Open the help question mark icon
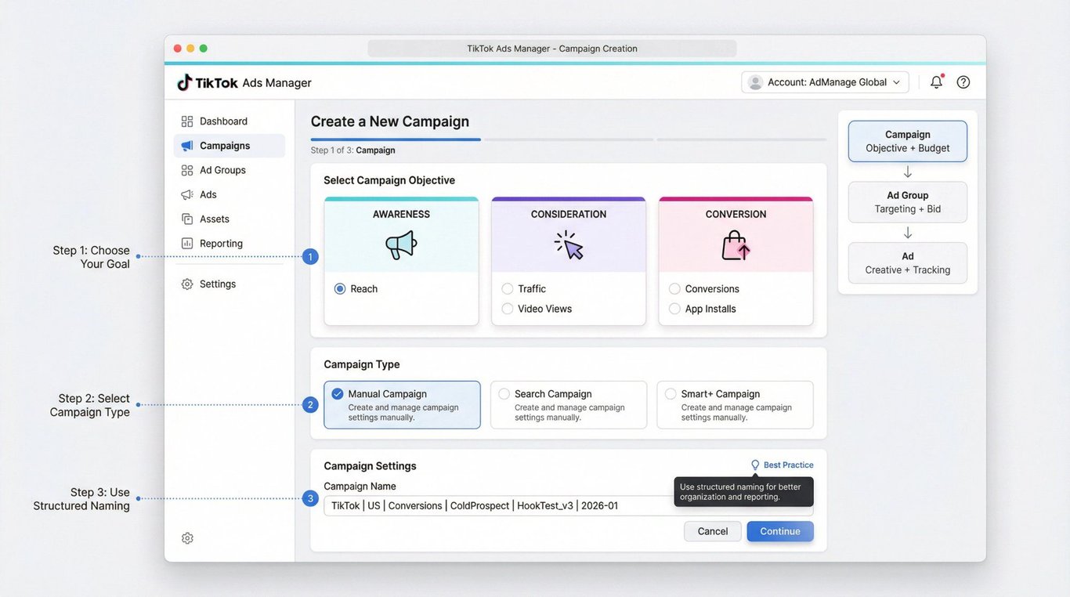The width and height of the screenshot is (1070, 597). 963,81
